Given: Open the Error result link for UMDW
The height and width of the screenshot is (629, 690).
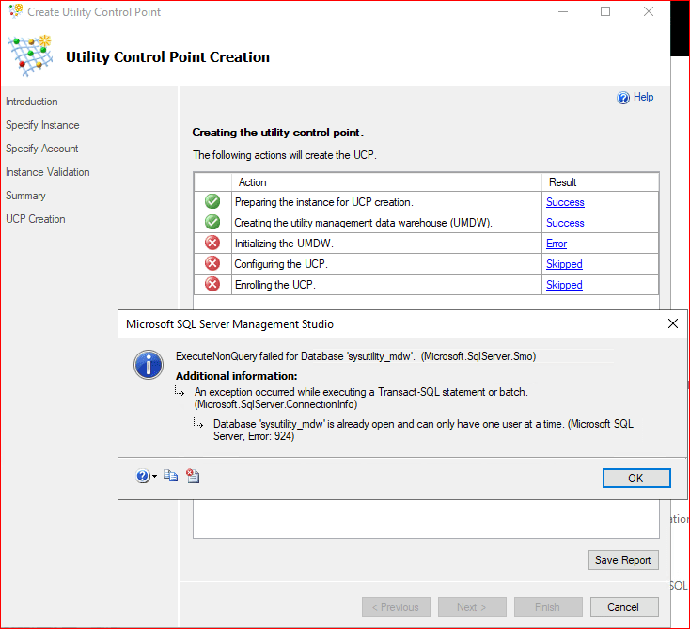Looking at the screenshot, I should tap(557, 244).
